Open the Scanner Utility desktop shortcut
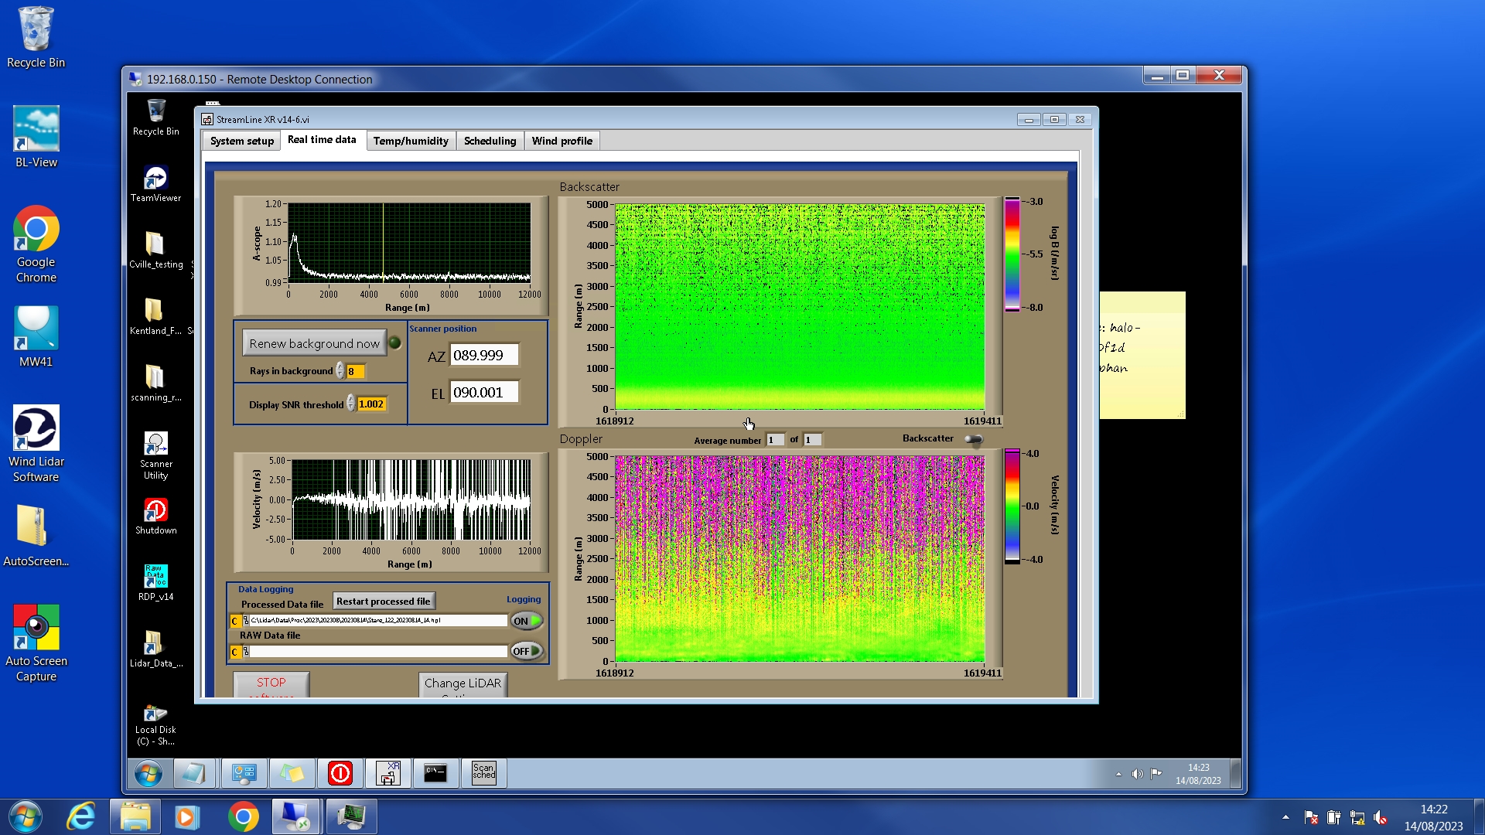This screenshot has width=1485, height=835. pyautogui.click(x=155, y=446)
